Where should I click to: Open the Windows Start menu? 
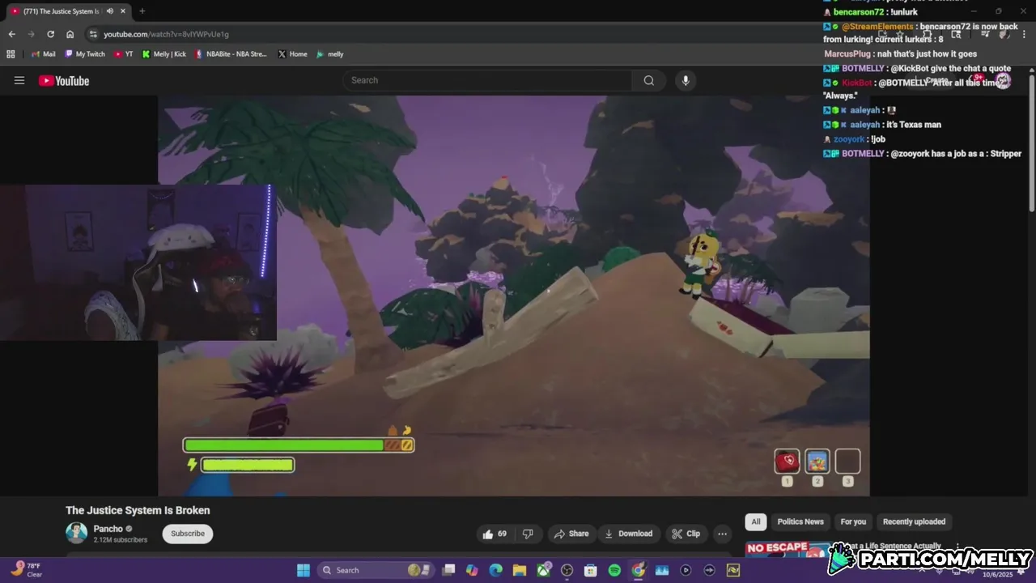click(303, 570)
